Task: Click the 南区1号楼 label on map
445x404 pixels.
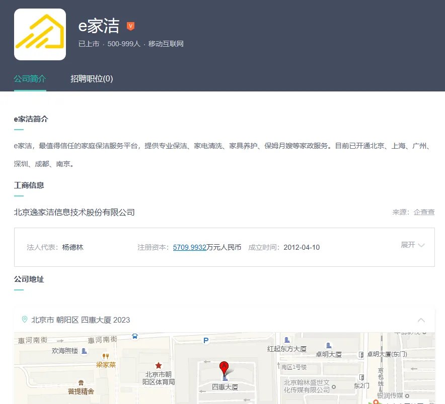Action: pos(294,367)
